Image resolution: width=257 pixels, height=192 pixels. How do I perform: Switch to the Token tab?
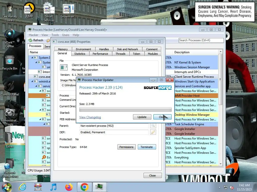coord(137,54)
